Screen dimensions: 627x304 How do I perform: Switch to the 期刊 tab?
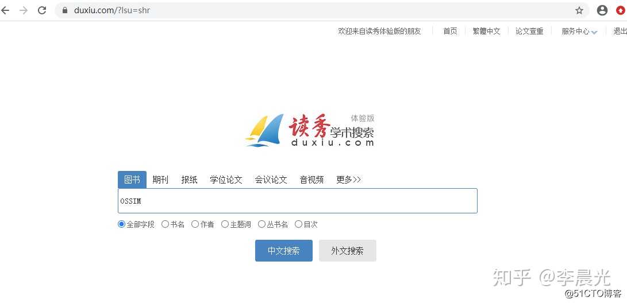point(160,180)
